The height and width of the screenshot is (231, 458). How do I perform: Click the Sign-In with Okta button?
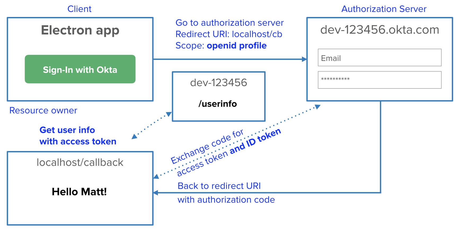[80, 69]
